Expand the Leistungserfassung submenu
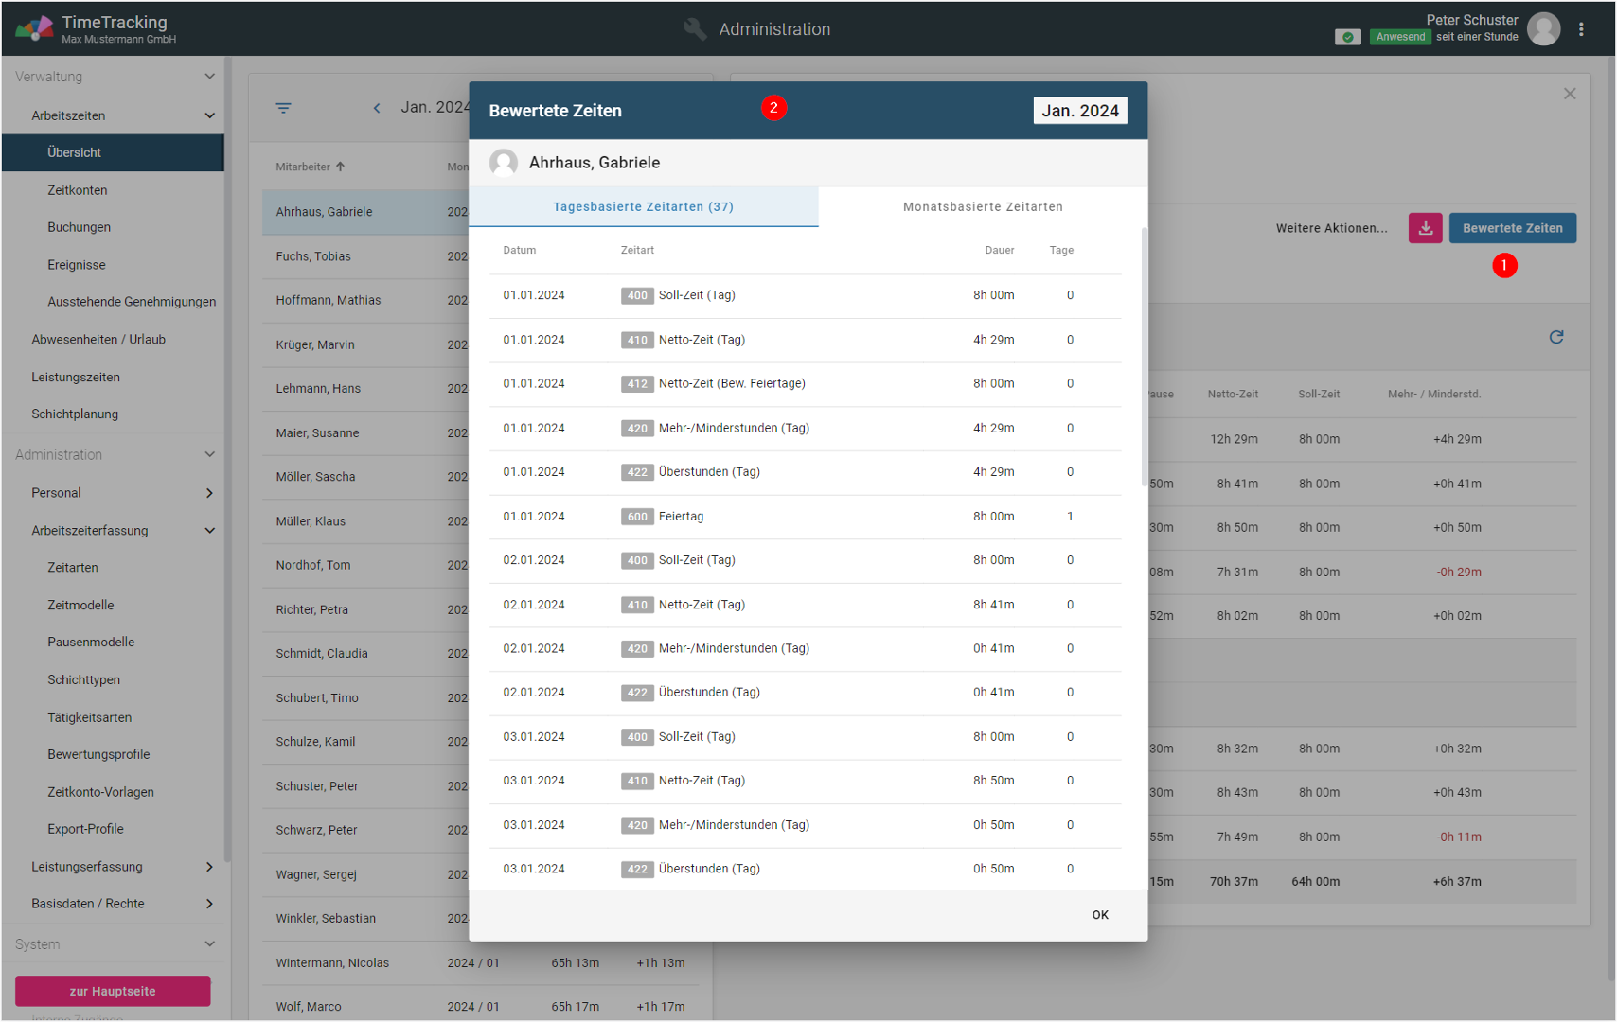This screenshot has width=1617, height=1022. pyautogui.click(x=209, y=867)
